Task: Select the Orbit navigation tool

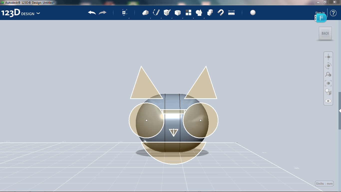Action: point(328,66)
